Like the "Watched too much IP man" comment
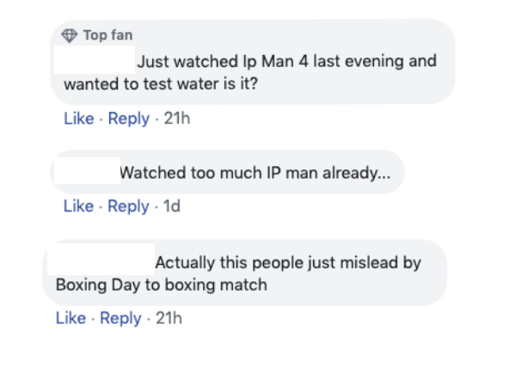The width and height of the screenshot is (516, 368). (78, 205)
